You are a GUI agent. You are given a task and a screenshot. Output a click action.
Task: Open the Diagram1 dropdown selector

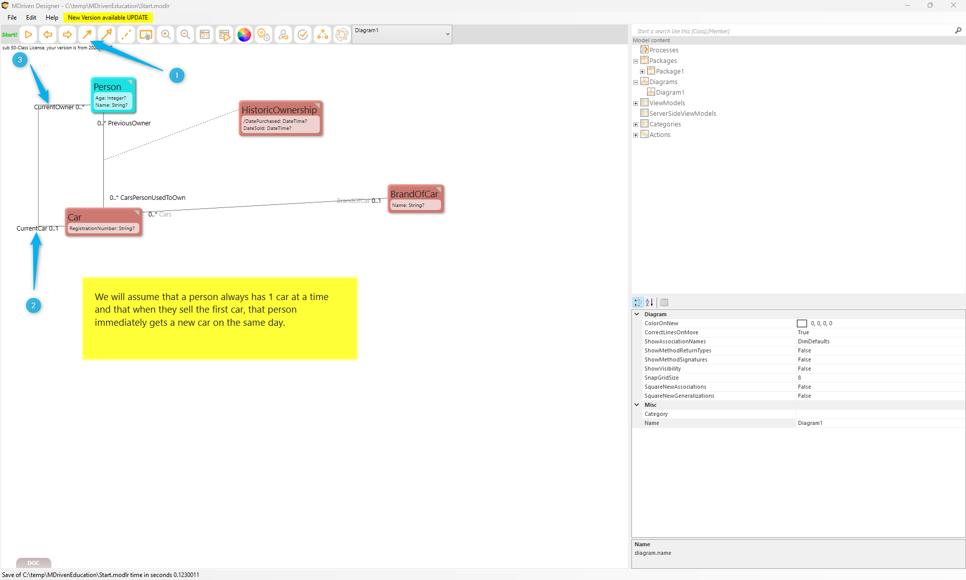[447, 34]
